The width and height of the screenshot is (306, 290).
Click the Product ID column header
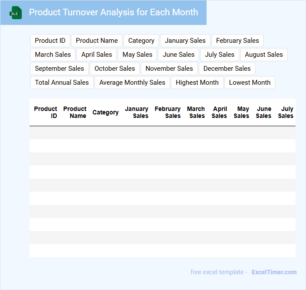coord(46,112)
